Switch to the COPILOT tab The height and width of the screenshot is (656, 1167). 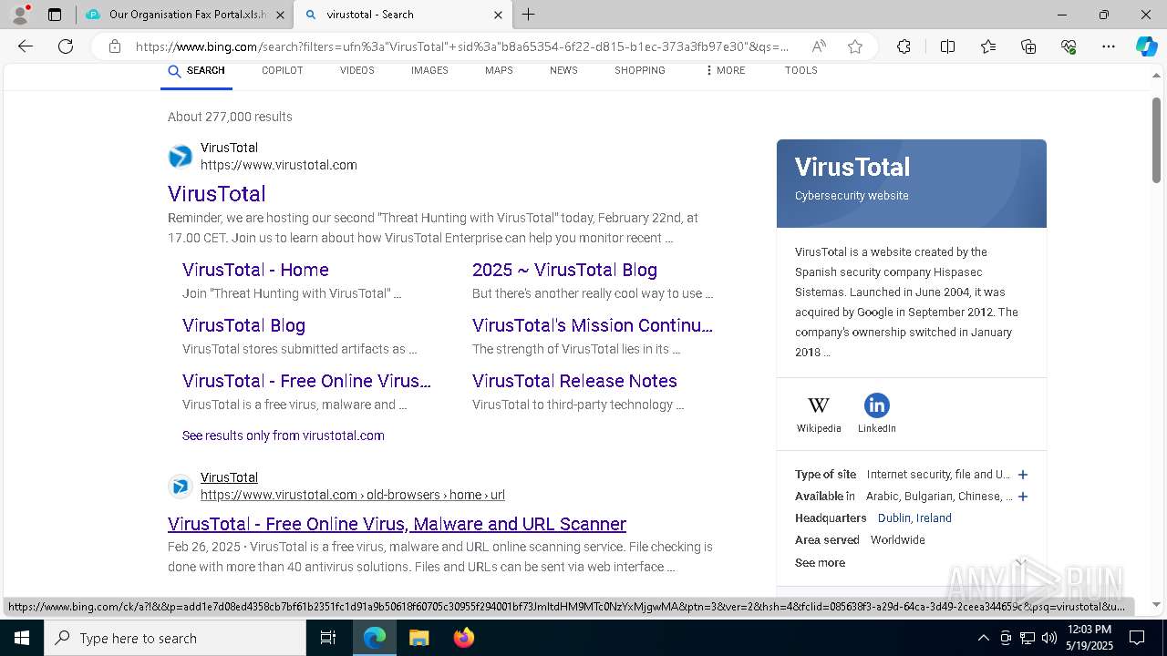coord(283,71)
